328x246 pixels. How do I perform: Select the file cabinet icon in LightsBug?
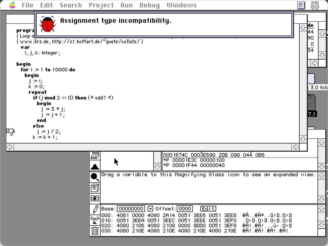tap(95, 188)
